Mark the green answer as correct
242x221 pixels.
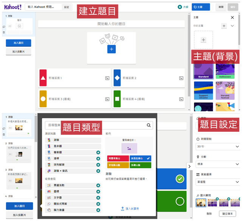tap(180, 201)
